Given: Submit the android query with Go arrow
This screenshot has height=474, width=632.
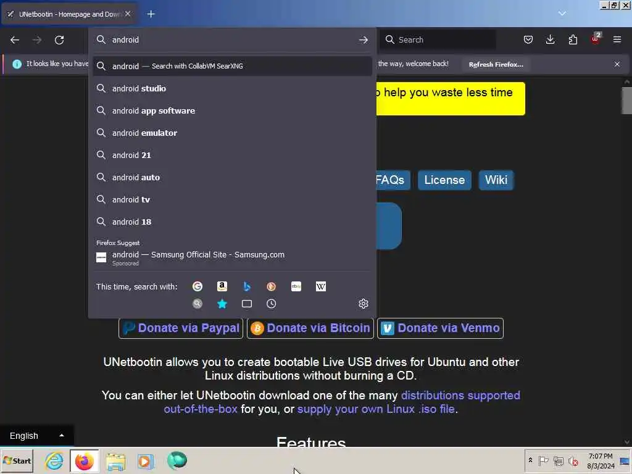Looking at the screenshot, I should 363,40.
